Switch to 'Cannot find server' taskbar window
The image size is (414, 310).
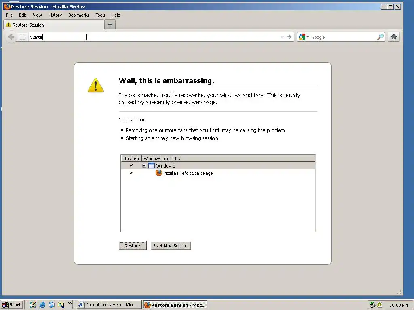pos(109,305)
